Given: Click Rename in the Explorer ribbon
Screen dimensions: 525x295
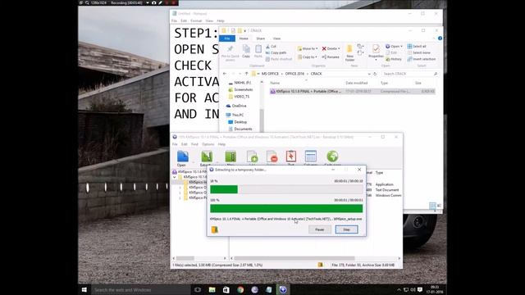Looking at the screenshot, I should tap(331, 57).
